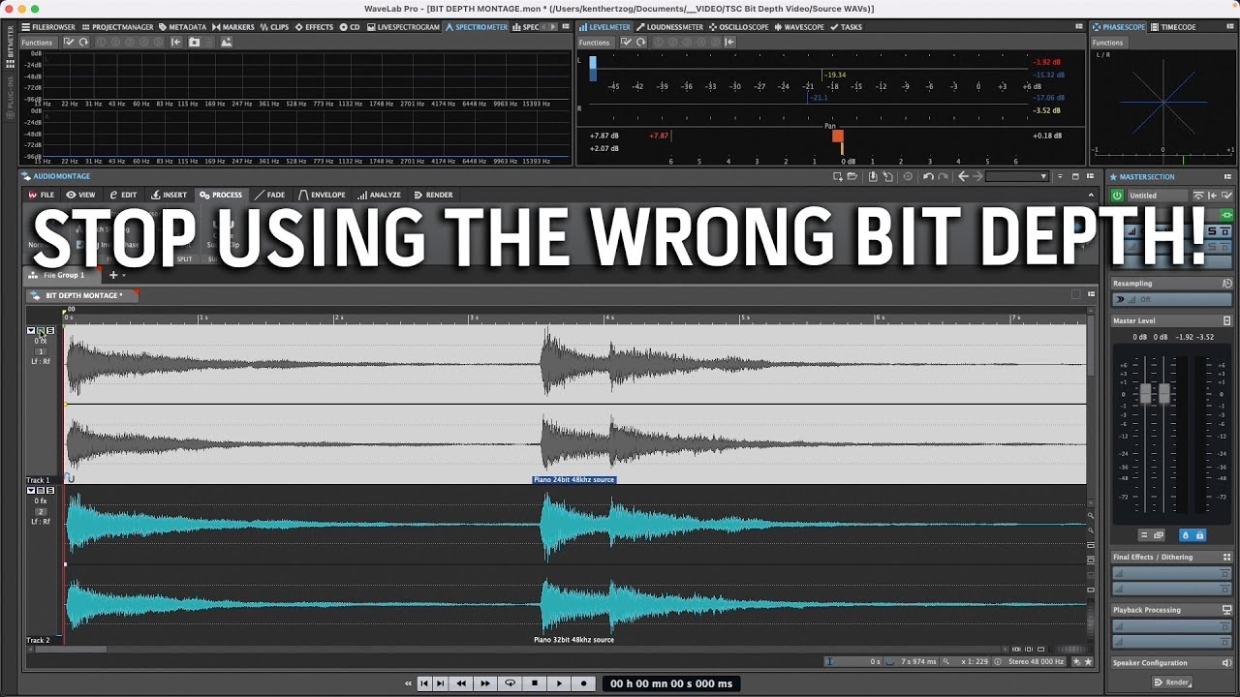This screenshot has width=1240, height=697.
Task: Toggle loop playback in the transport bar
Action: tap(511, 683)
